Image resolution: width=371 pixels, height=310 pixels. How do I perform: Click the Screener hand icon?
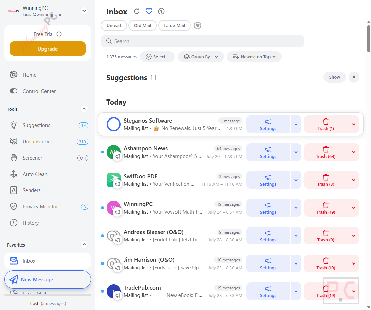(x=14, y=158)
